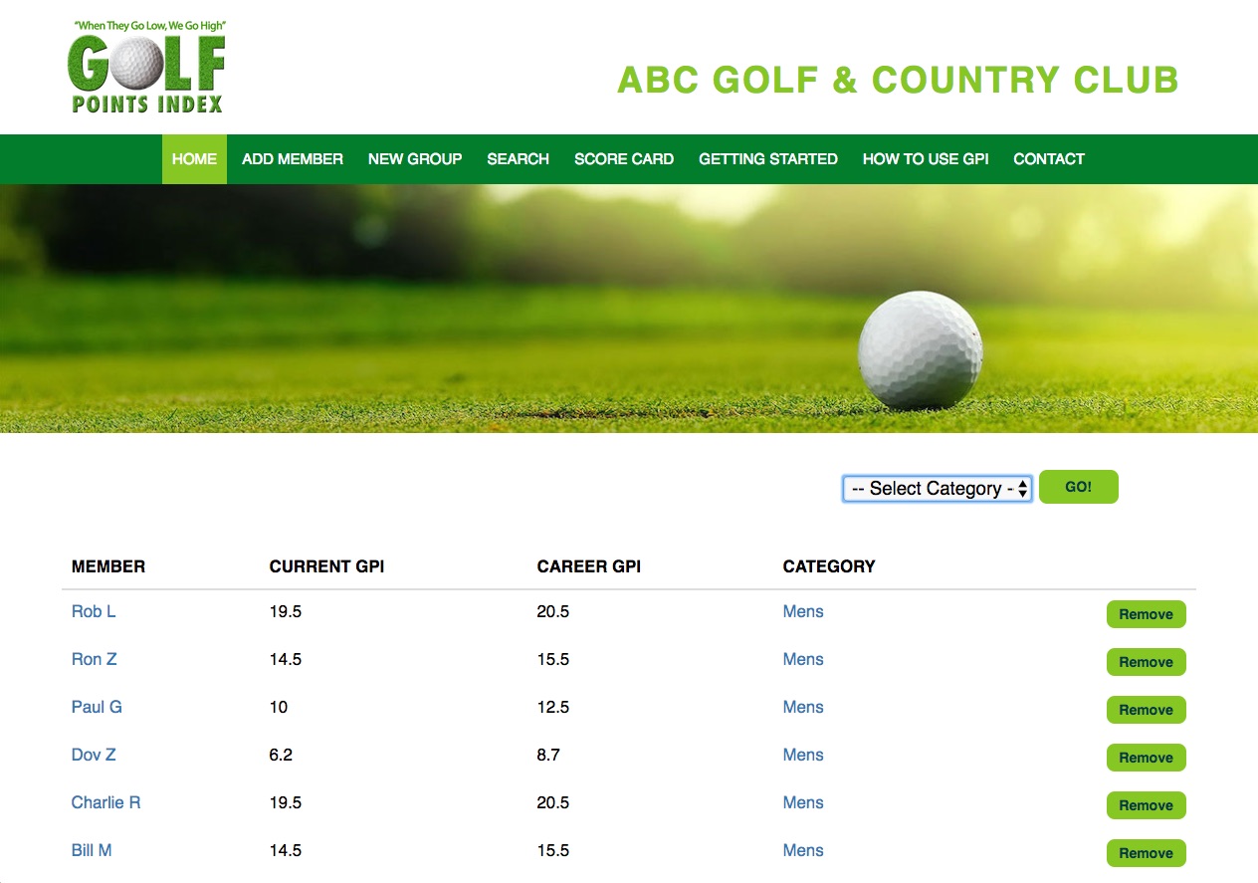Visit the GETTING STARTED guide
This screenshot has height=883, width=1258.
(767, 158)
